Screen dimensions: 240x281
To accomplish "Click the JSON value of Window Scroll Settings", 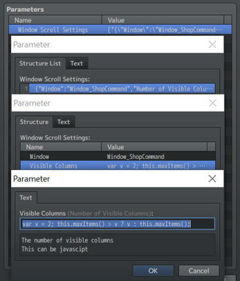I will click(x=165, y=29).
